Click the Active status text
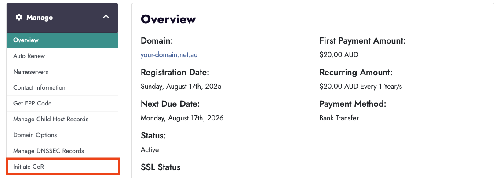 [150, 150]
